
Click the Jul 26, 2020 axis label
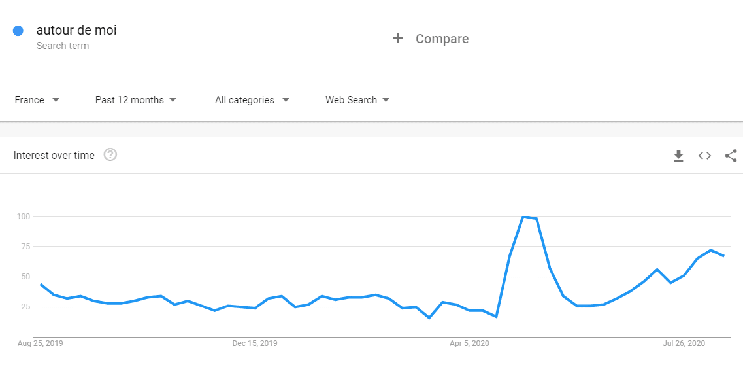[x=684, y=343]
